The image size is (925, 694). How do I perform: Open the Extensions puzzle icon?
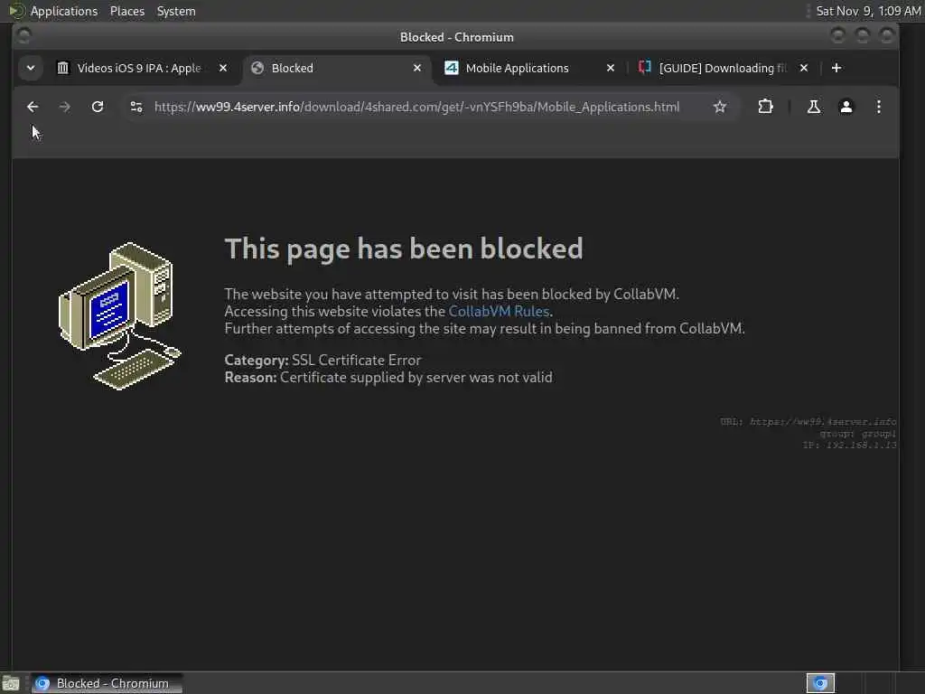(x=765, y=107)
